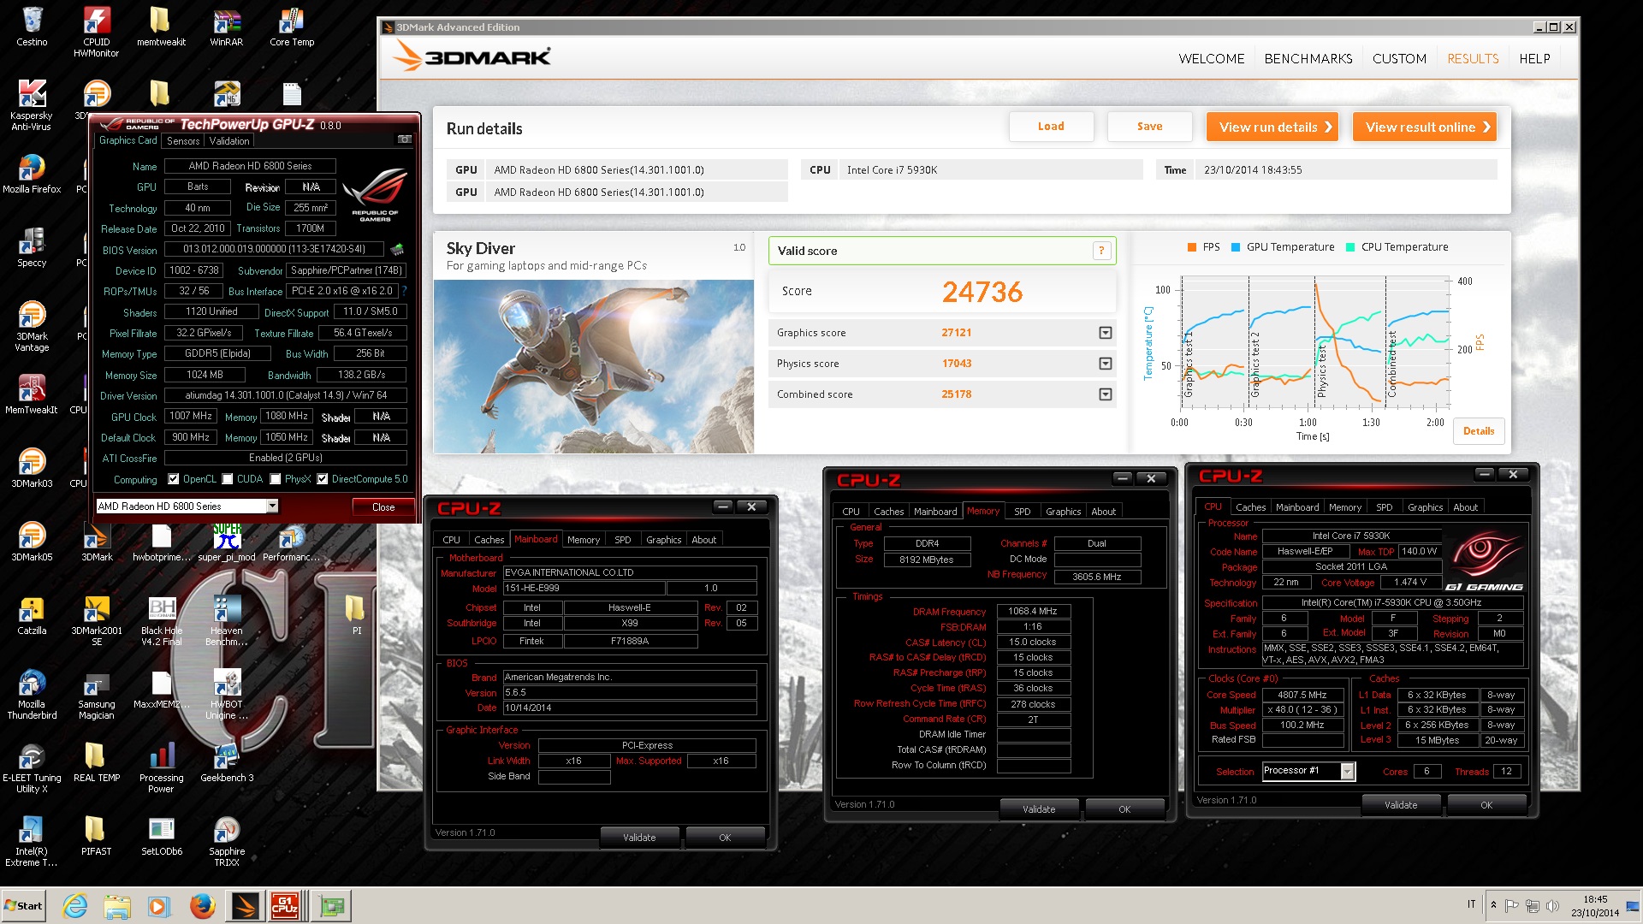The image size is (1643, 924).
Task: Launch the MemTweakIt desktop icon
Action: click(x=32, y=394)
